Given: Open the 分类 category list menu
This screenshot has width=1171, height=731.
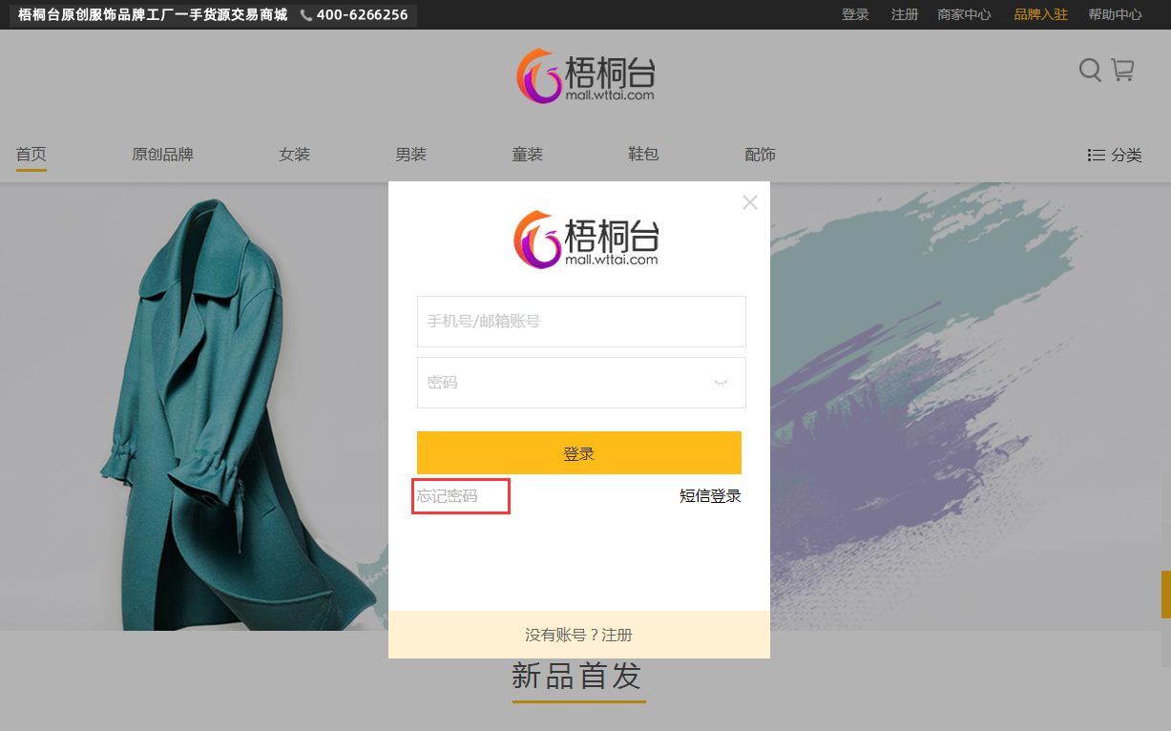Looking at the screenshot, I should tap(1115, 155).
